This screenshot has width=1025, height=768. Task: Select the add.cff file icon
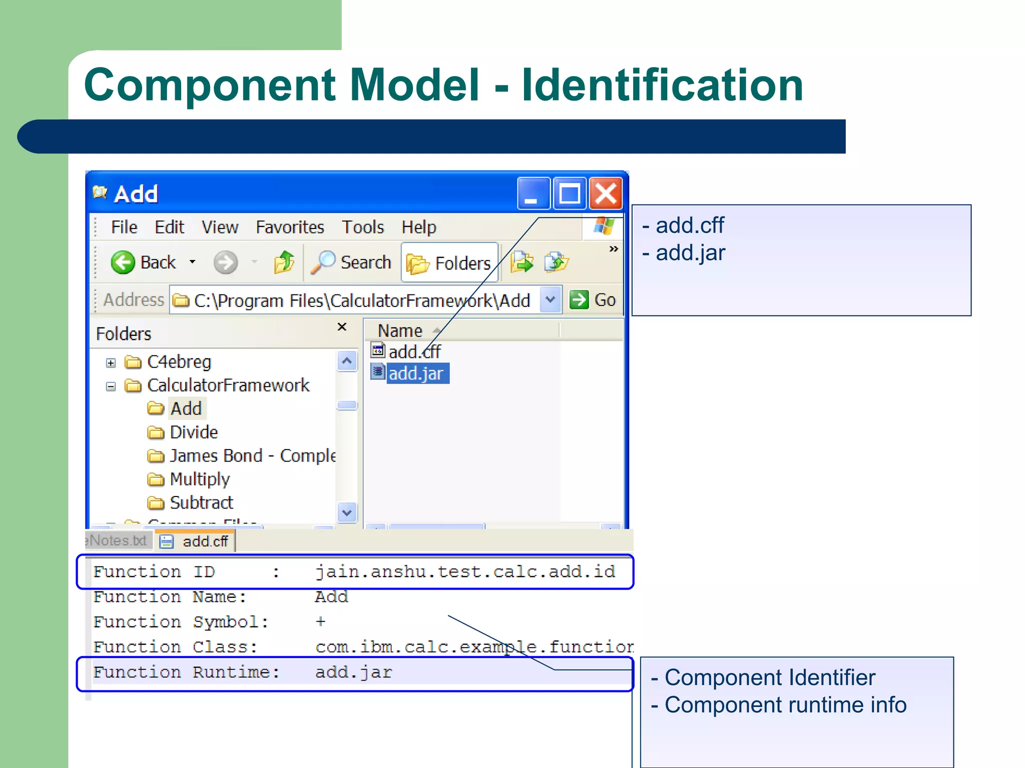point(378,350)
